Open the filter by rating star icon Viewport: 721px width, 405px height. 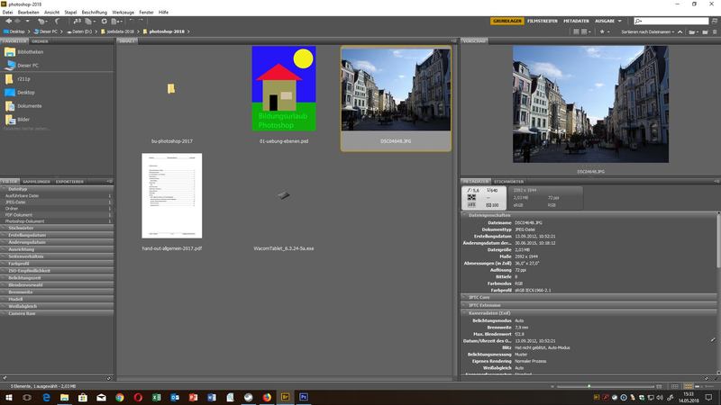[x=603, y=31]
